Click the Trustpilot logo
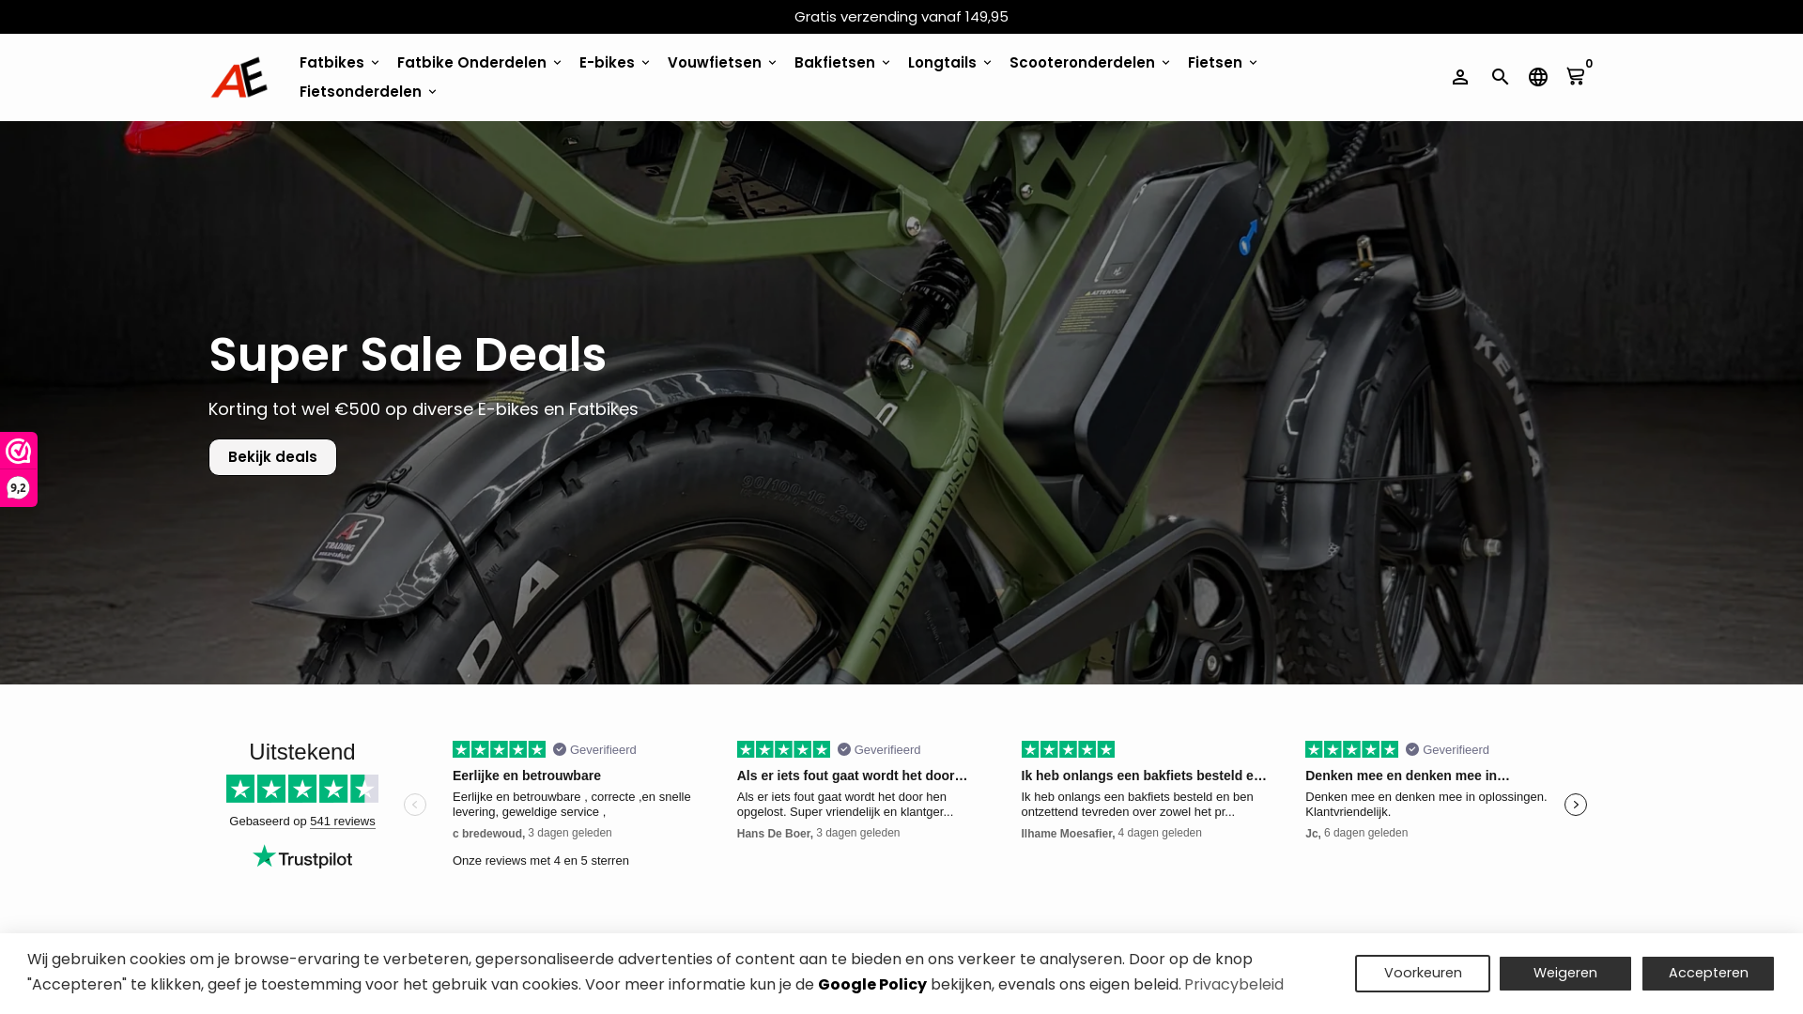Screen dimensions: 1803x1014 [302, 856]
